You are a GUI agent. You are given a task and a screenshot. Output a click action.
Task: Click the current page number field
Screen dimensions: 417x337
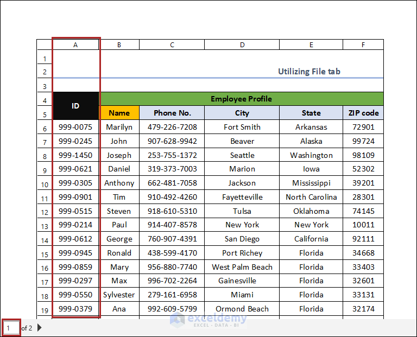click(x=11, y=328)
